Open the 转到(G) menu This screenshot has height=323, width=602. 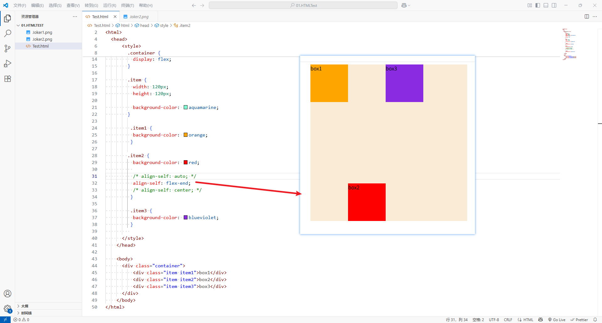point(91,5)
